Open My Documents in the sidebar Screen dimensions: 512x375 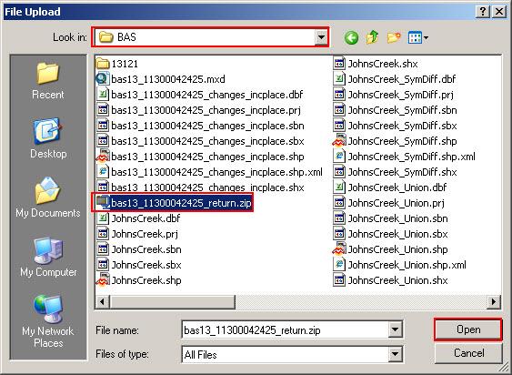pos(47,198)
